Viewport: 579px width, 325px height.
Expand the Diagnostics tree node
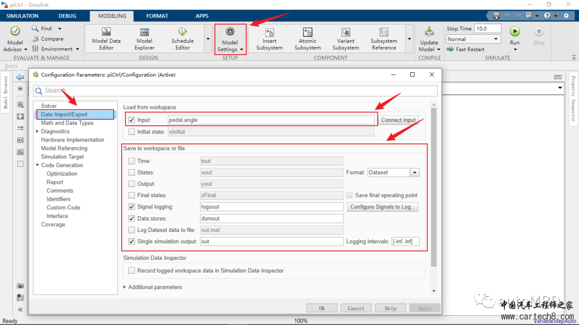click(x=38, y=131)
